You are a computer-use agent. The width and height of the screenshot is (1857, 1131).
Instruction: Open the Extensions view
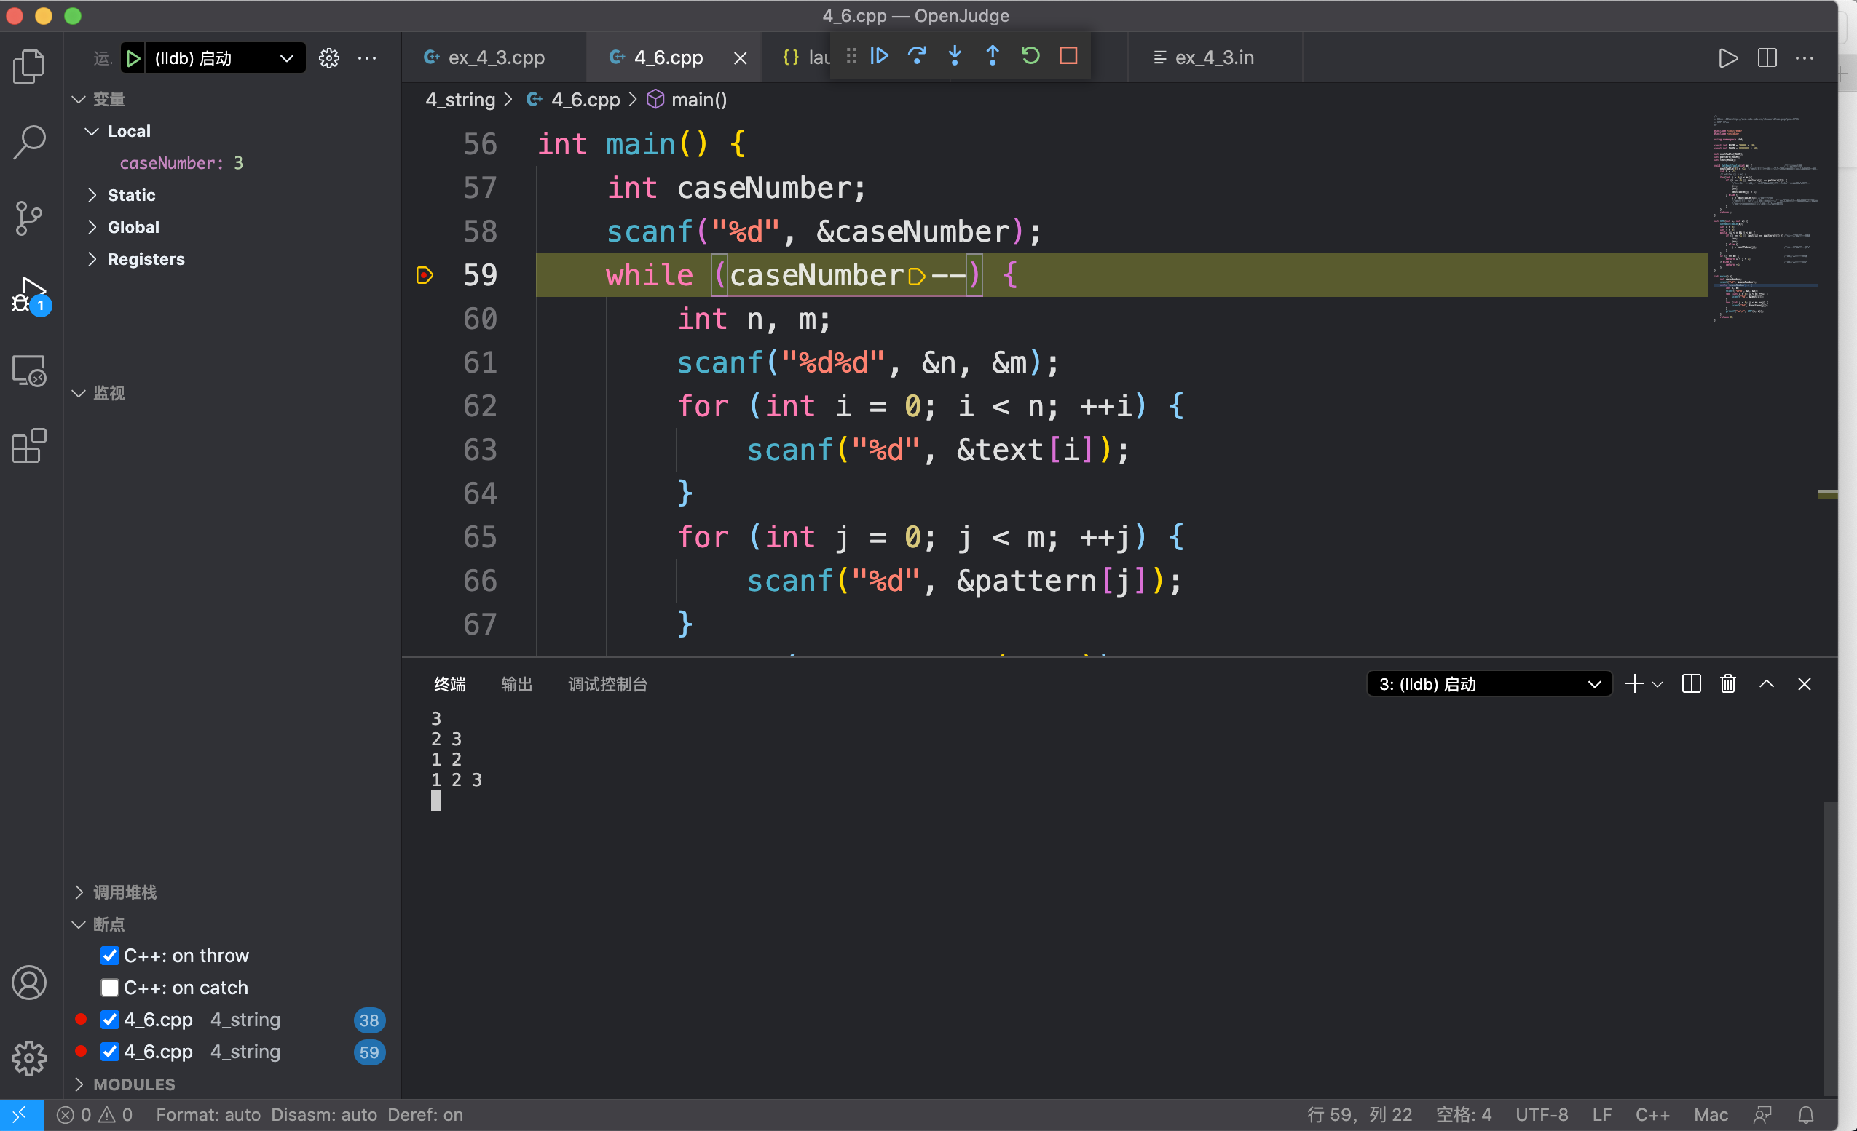pos(29,447)
